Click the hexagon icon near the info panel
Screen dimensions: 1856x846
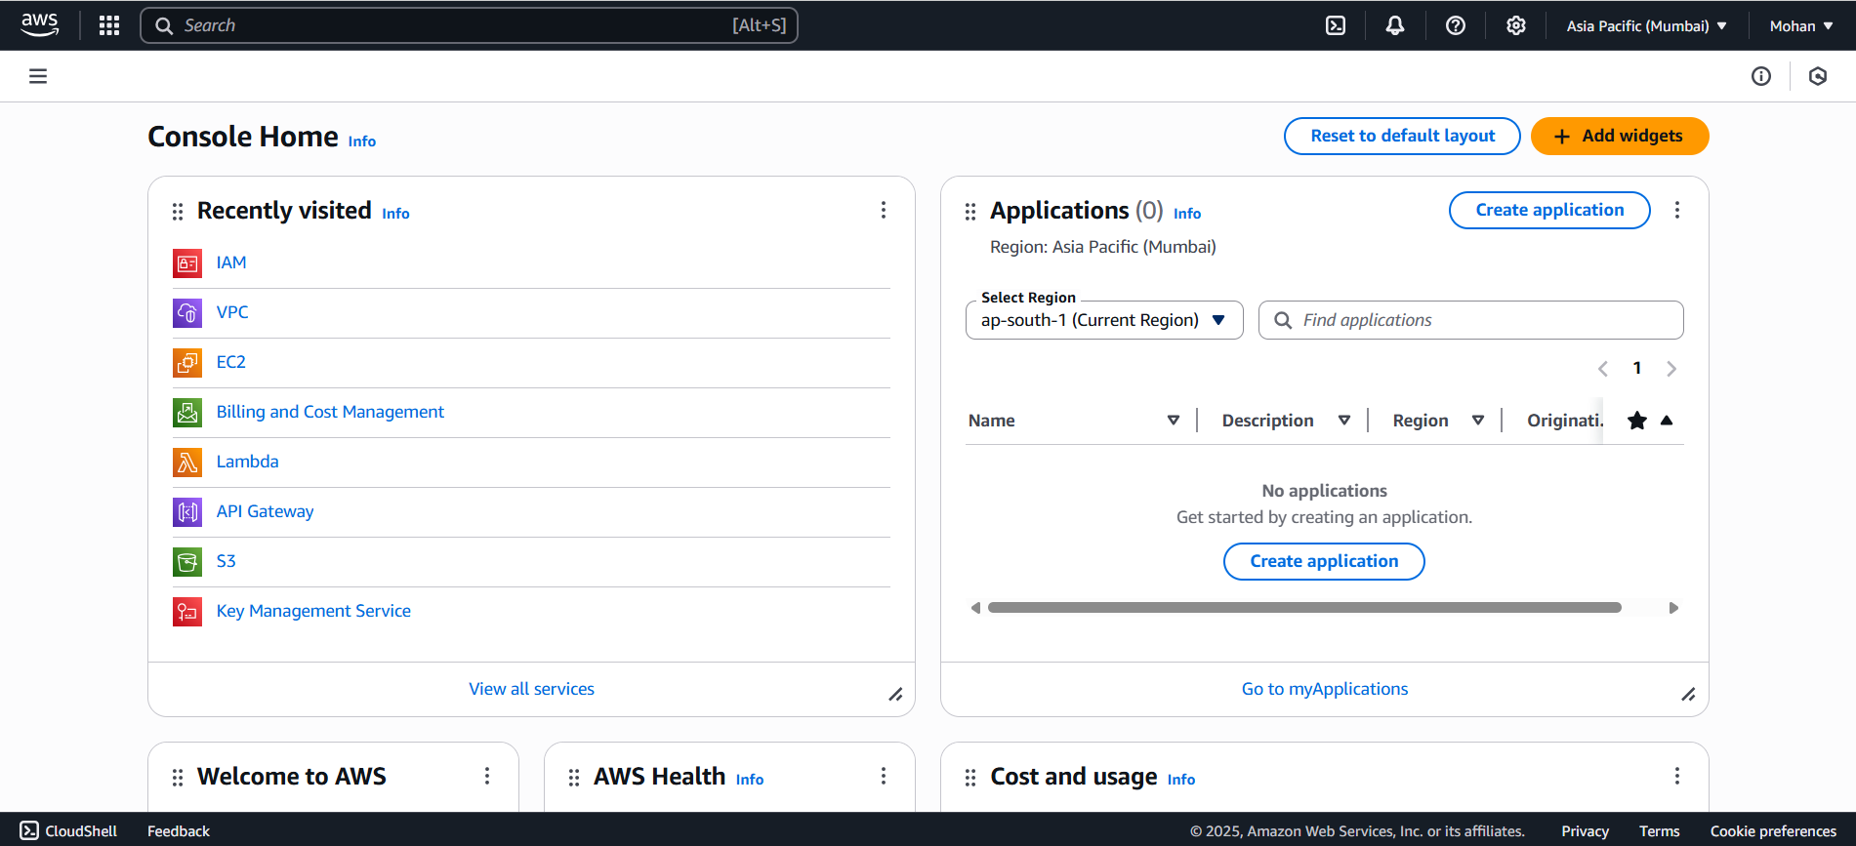pyautogui.click(x=1818, y=76)
